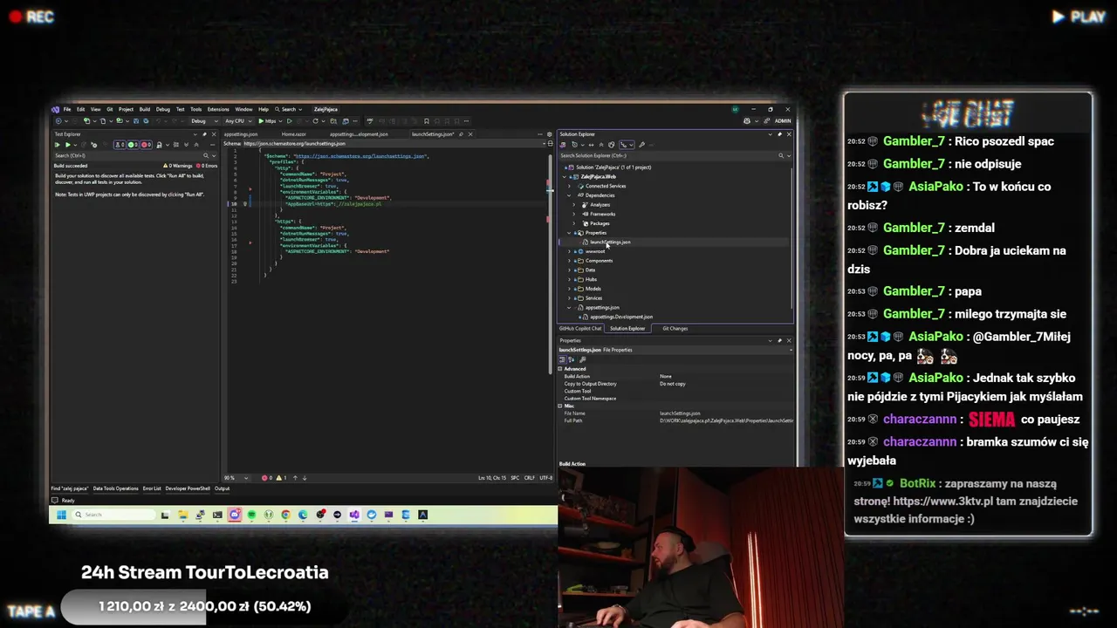Open the Extensions menu
1117x628 pixels.
(x=218, y=109)
